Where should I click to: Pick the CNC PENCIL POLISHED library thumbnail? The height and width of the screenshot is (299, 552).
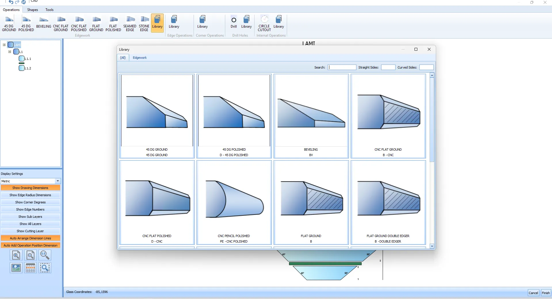point(234,203)
